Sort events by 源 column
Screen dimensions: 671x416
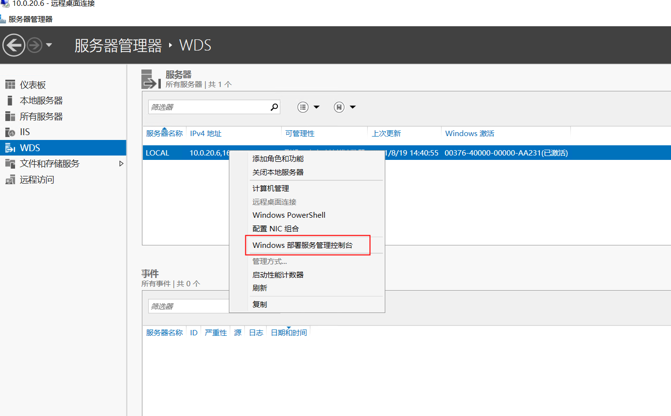click(x=238, y=333)
